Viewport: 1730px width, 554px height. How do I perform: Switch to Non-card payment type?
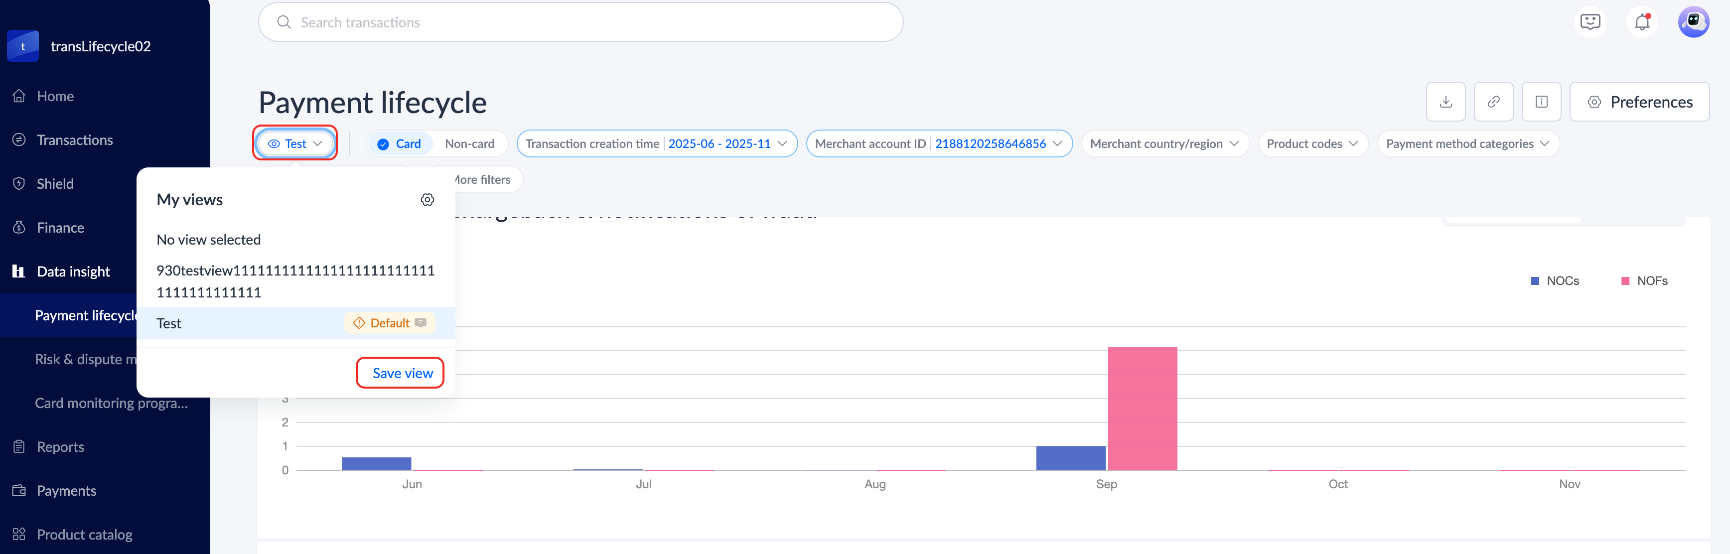(469, 143)
